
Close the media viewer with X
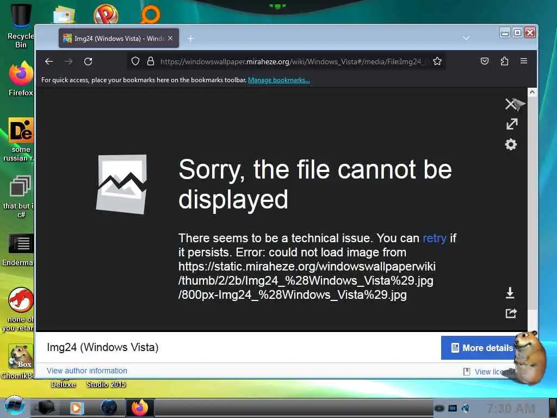(x=510, y=104)
